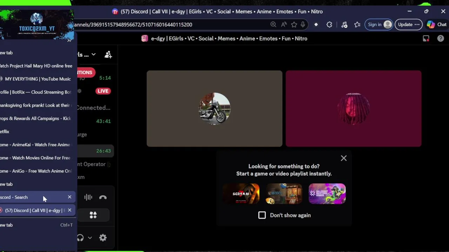Expand the audio output options chevron
Image resolution: width=449 pixels, height=252 pixels.
90,238
